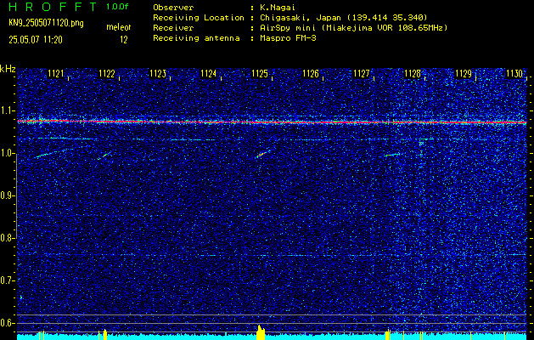Click the 1126 time marker
The height and width of the screenshot is (340, 534).
[x=310, y=73]
